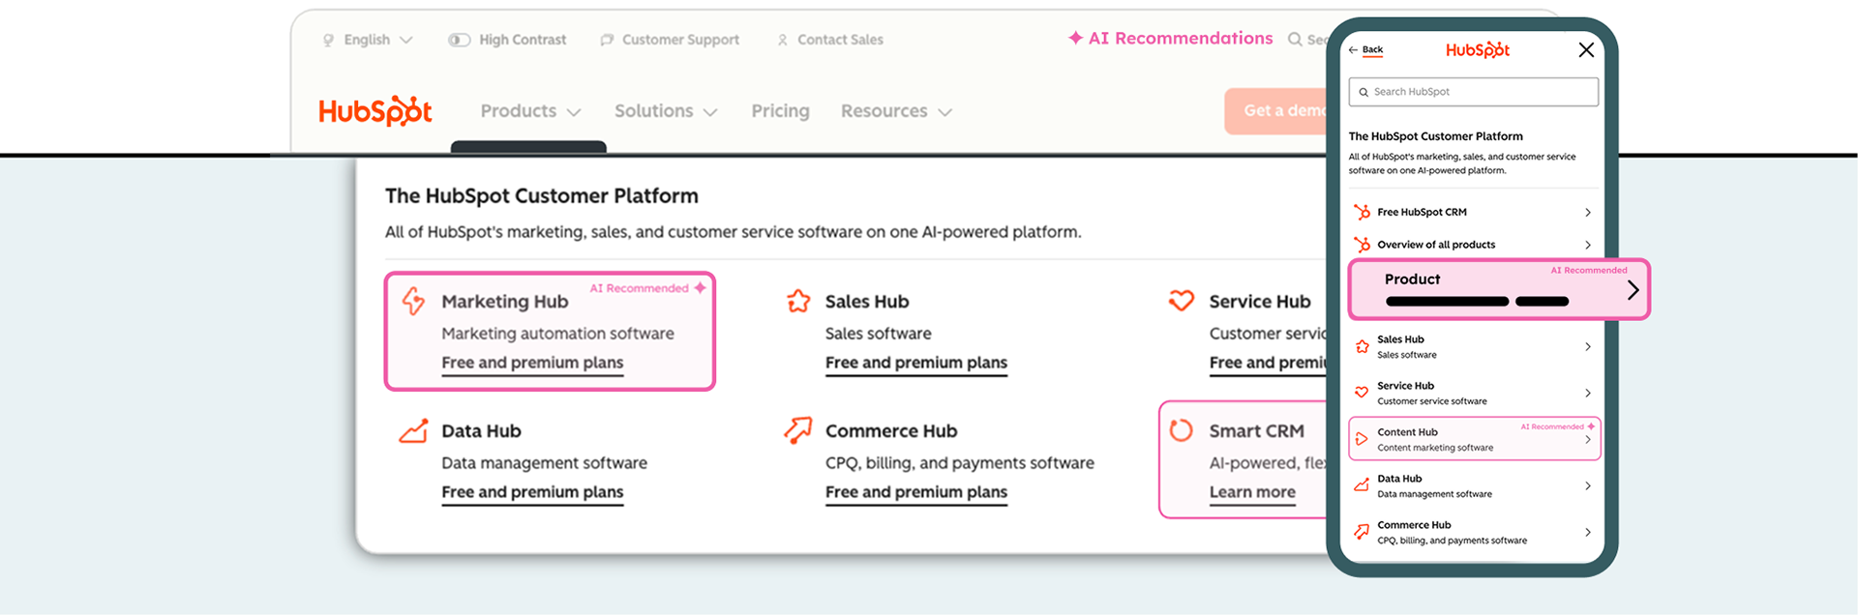Open Marketing Hub free and premium plans link
Screen dimensions: 1858x615
tap(532, 363)
